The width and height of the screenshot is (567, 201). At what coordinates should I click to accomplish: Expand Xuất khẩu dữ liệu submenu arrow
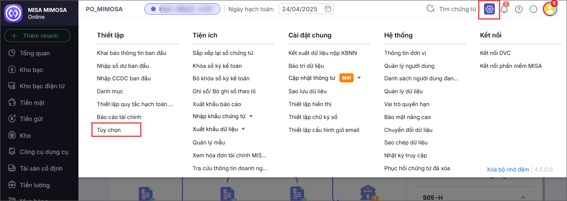coord(243,129)
